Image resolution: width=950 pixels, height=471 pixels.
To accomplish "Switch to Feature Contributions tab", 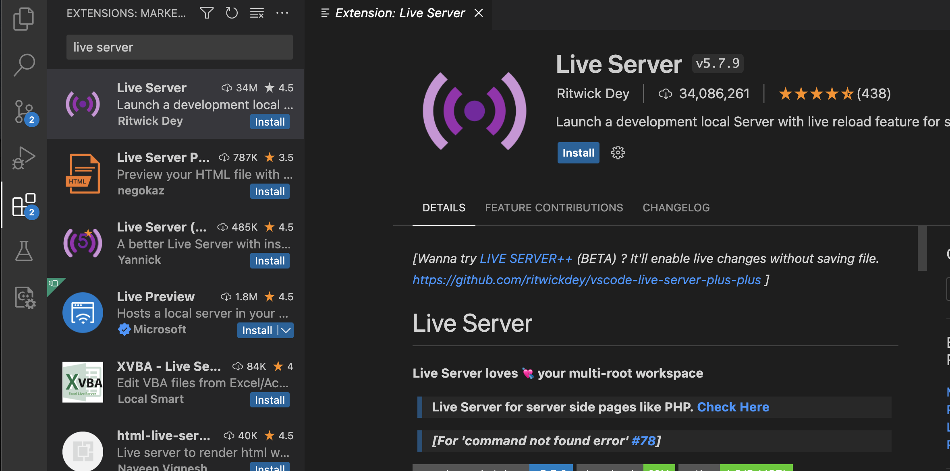I will (x=554, y=208).
